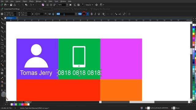
Task: Click the white fill color indicator
Action: click(148, 108)
